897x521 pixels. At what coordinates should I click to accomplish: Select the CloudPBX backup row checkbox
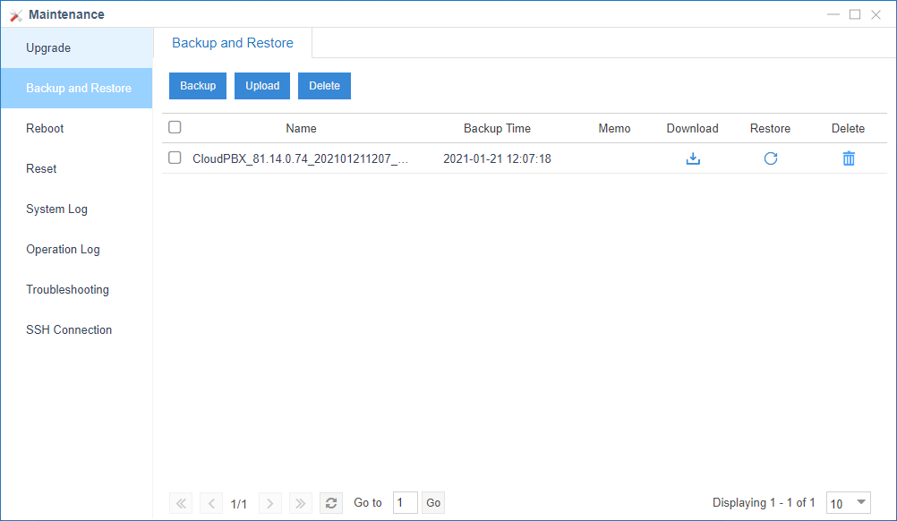(x=175, y=158)
